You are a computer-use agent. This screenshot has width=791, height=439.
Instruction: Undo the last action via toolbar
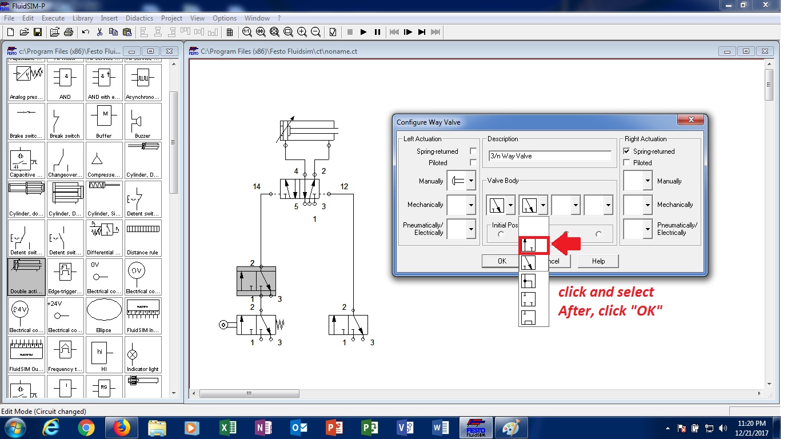pyautogui.click(x=86, y=32)
